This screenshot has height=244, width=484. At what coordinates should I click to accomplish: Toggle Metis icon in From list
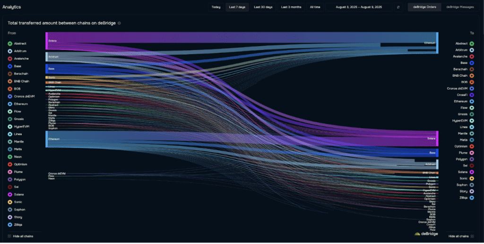pos(10,149)
